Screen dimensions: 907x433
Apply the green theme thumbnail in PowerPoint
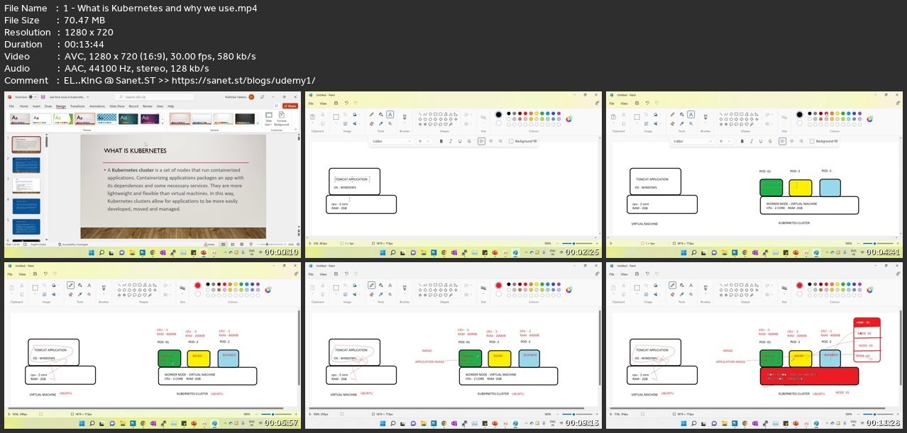[63, 119]
